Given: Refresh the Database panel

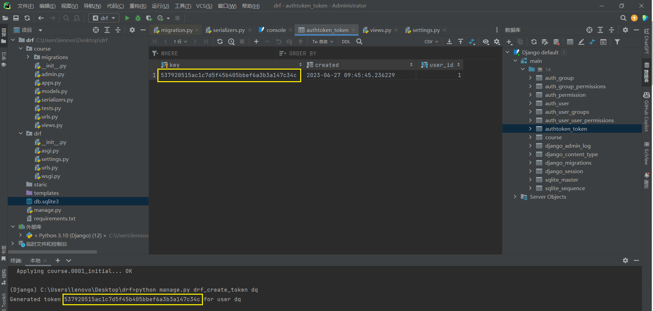Looking at the screenshot, I should pyautogui.click(x=534, y=42).
